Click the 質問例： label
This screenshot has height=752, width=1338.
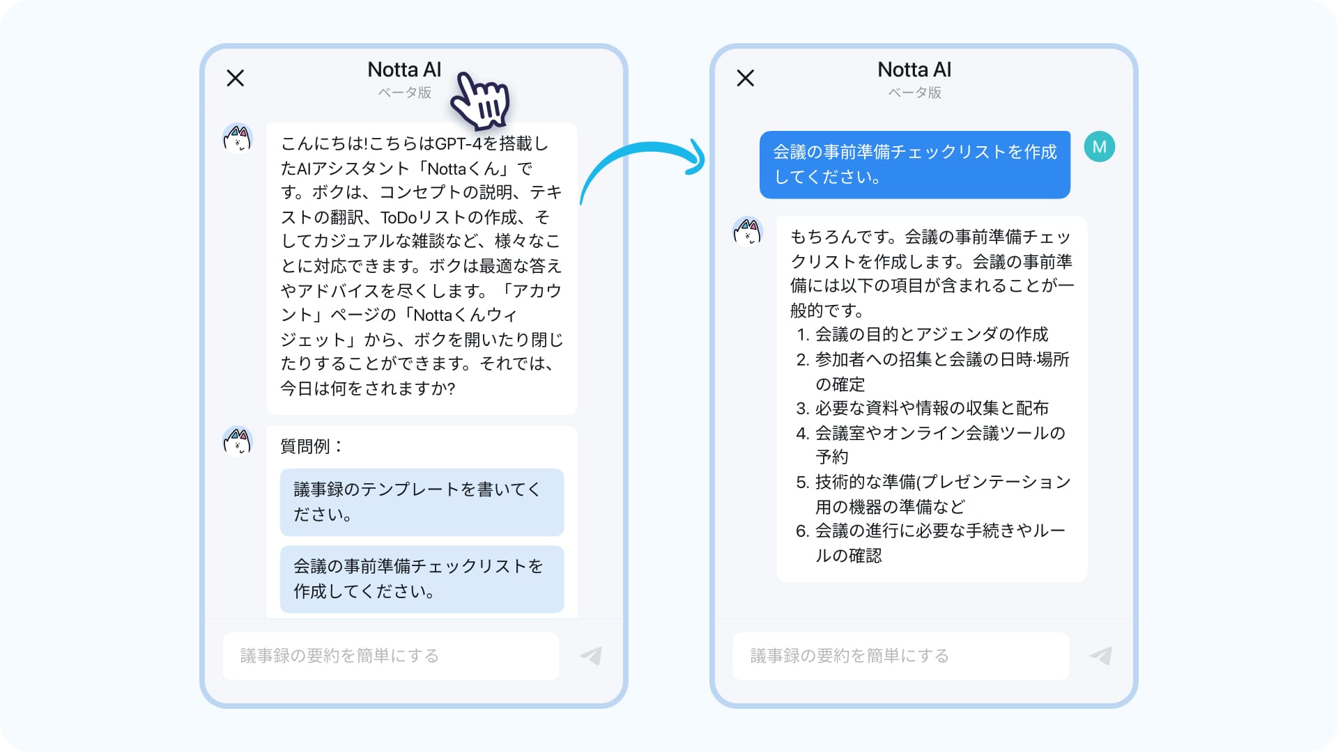(312, 446)
